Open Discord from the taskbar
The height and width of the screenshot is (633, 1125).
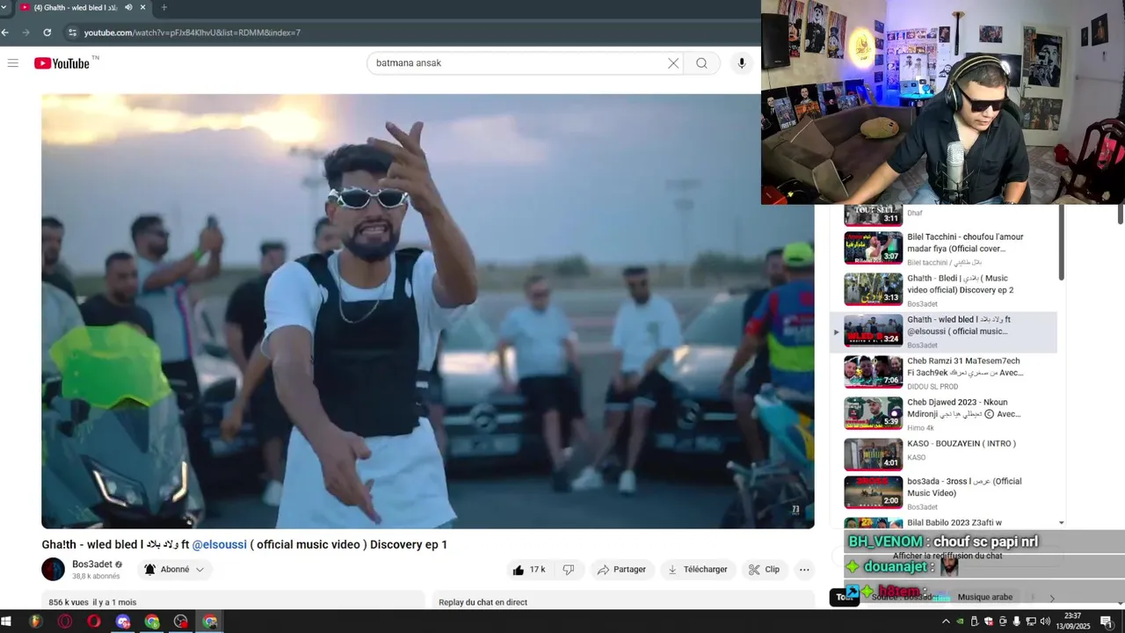123,622
